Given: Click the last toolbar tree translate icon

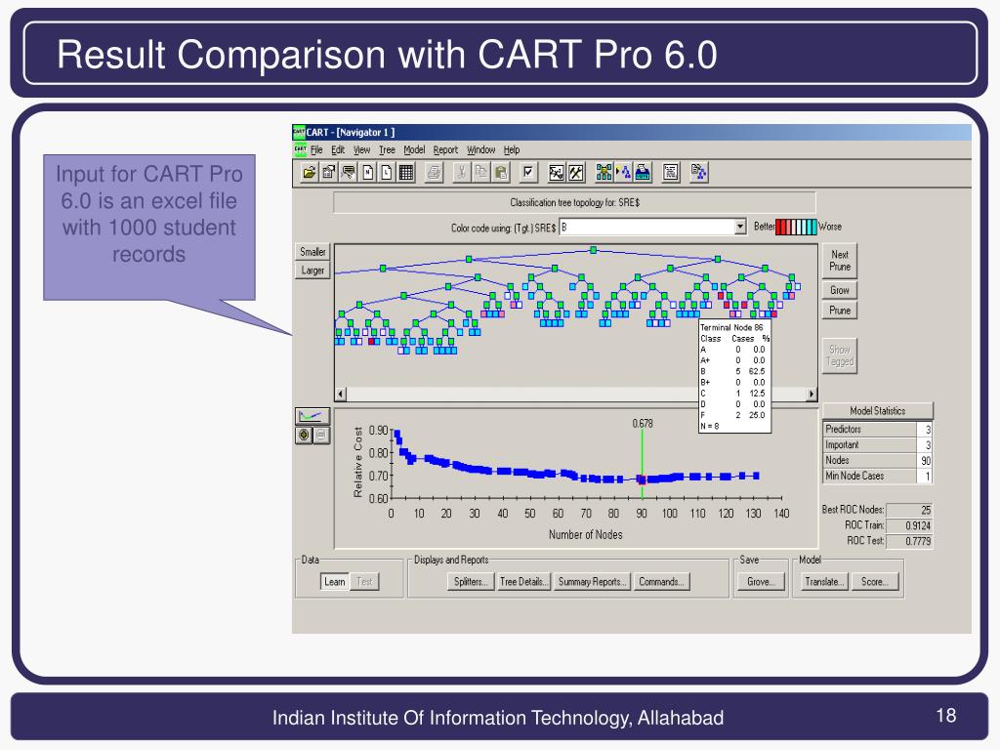Looking at the screenshot, I should 699,172.
